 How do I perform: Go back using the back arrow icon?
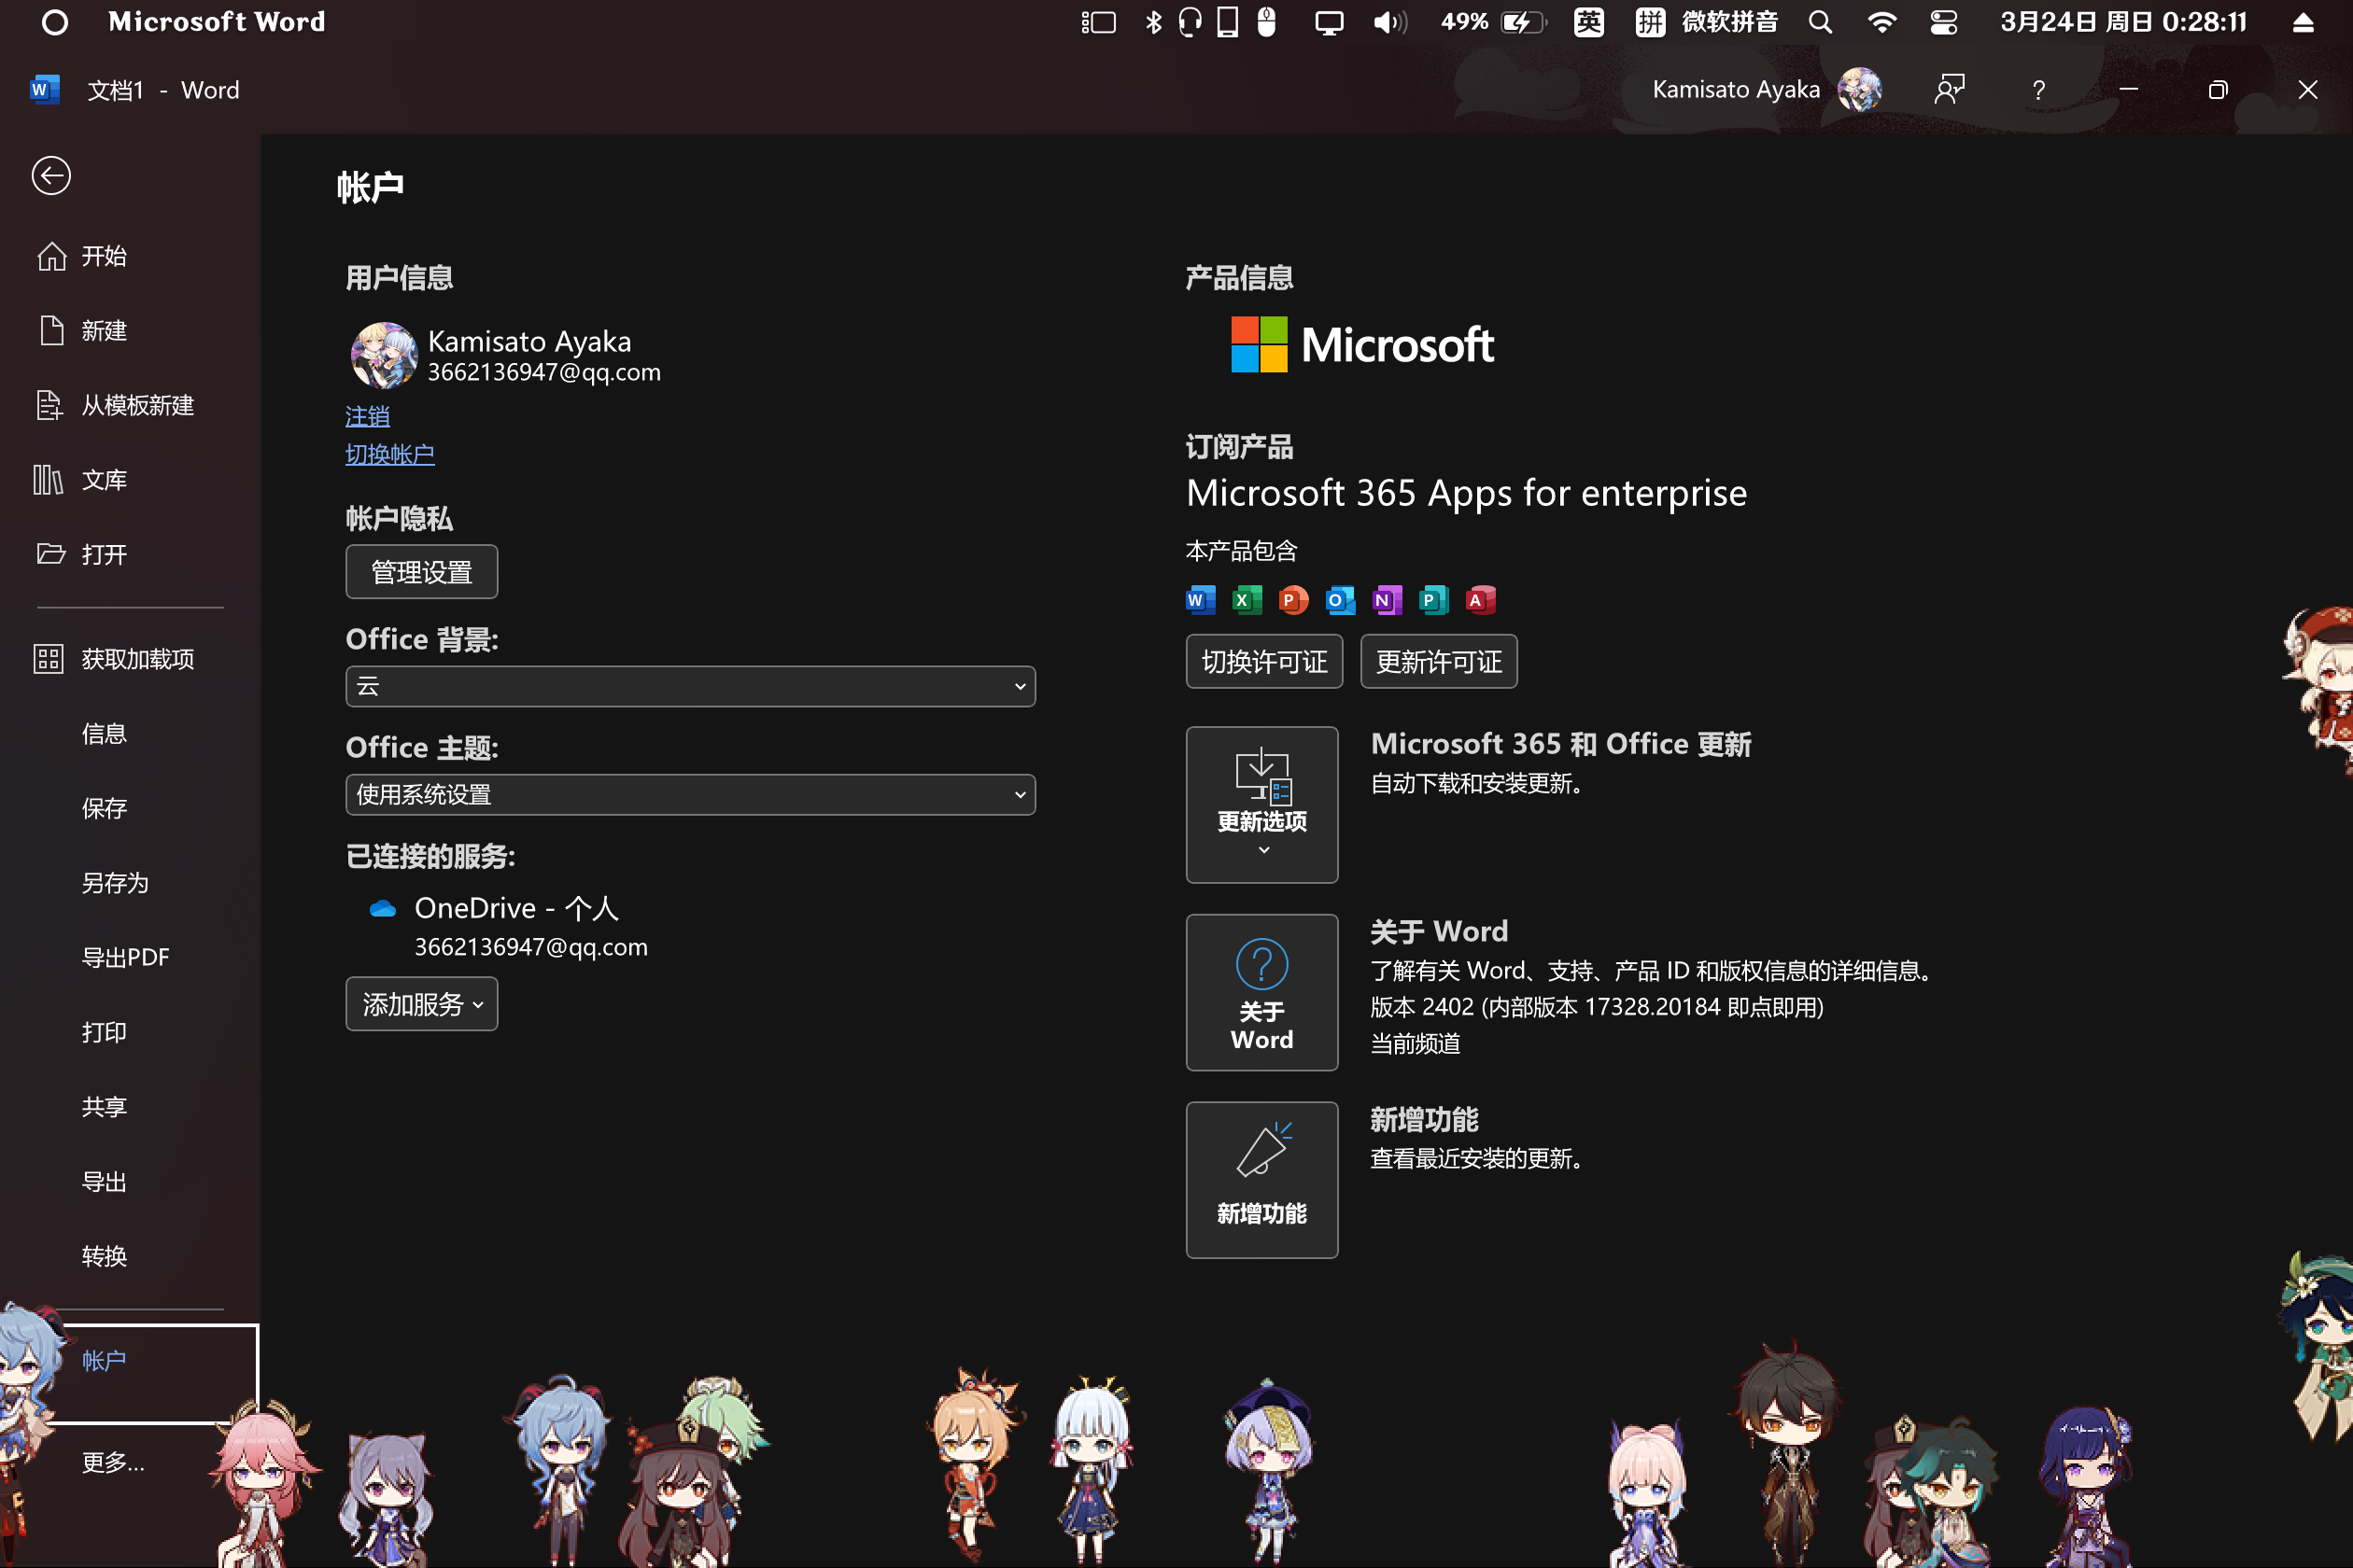[51, 176]
